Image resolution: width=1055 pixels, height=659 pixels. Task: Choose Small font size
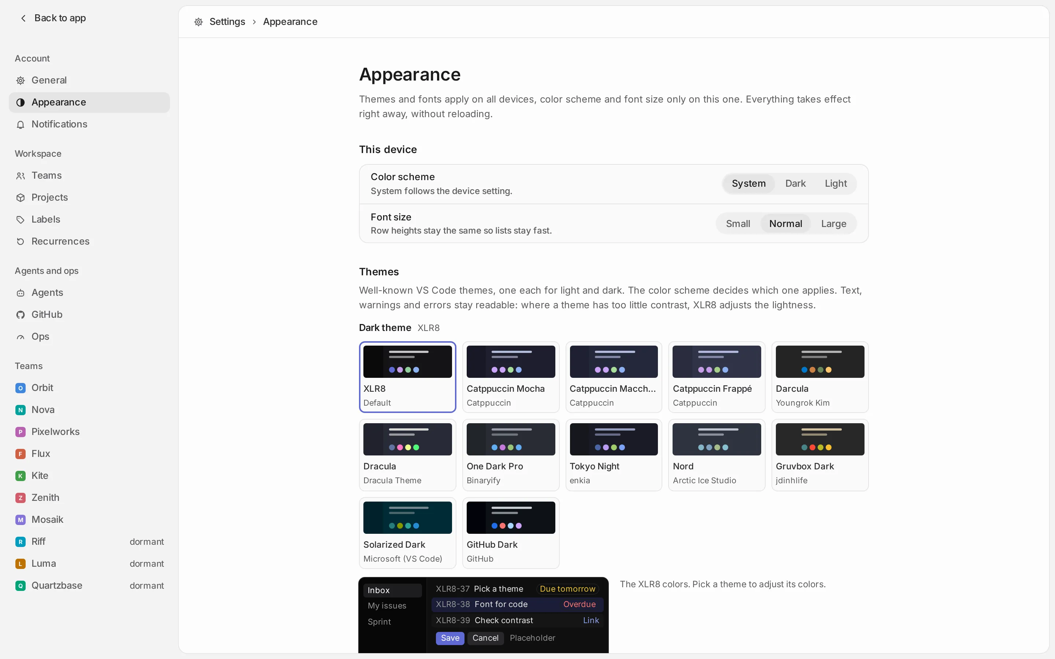click(x=738, y=224)
